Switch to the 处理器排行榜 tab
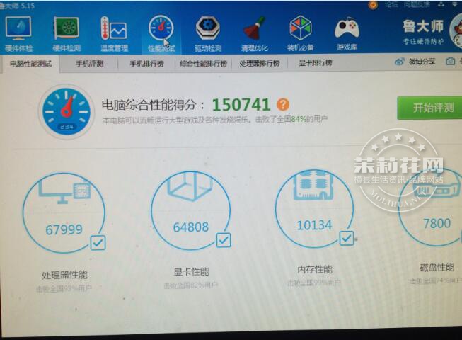The height and width of the screenshot is (340, 462). [259, 63]
